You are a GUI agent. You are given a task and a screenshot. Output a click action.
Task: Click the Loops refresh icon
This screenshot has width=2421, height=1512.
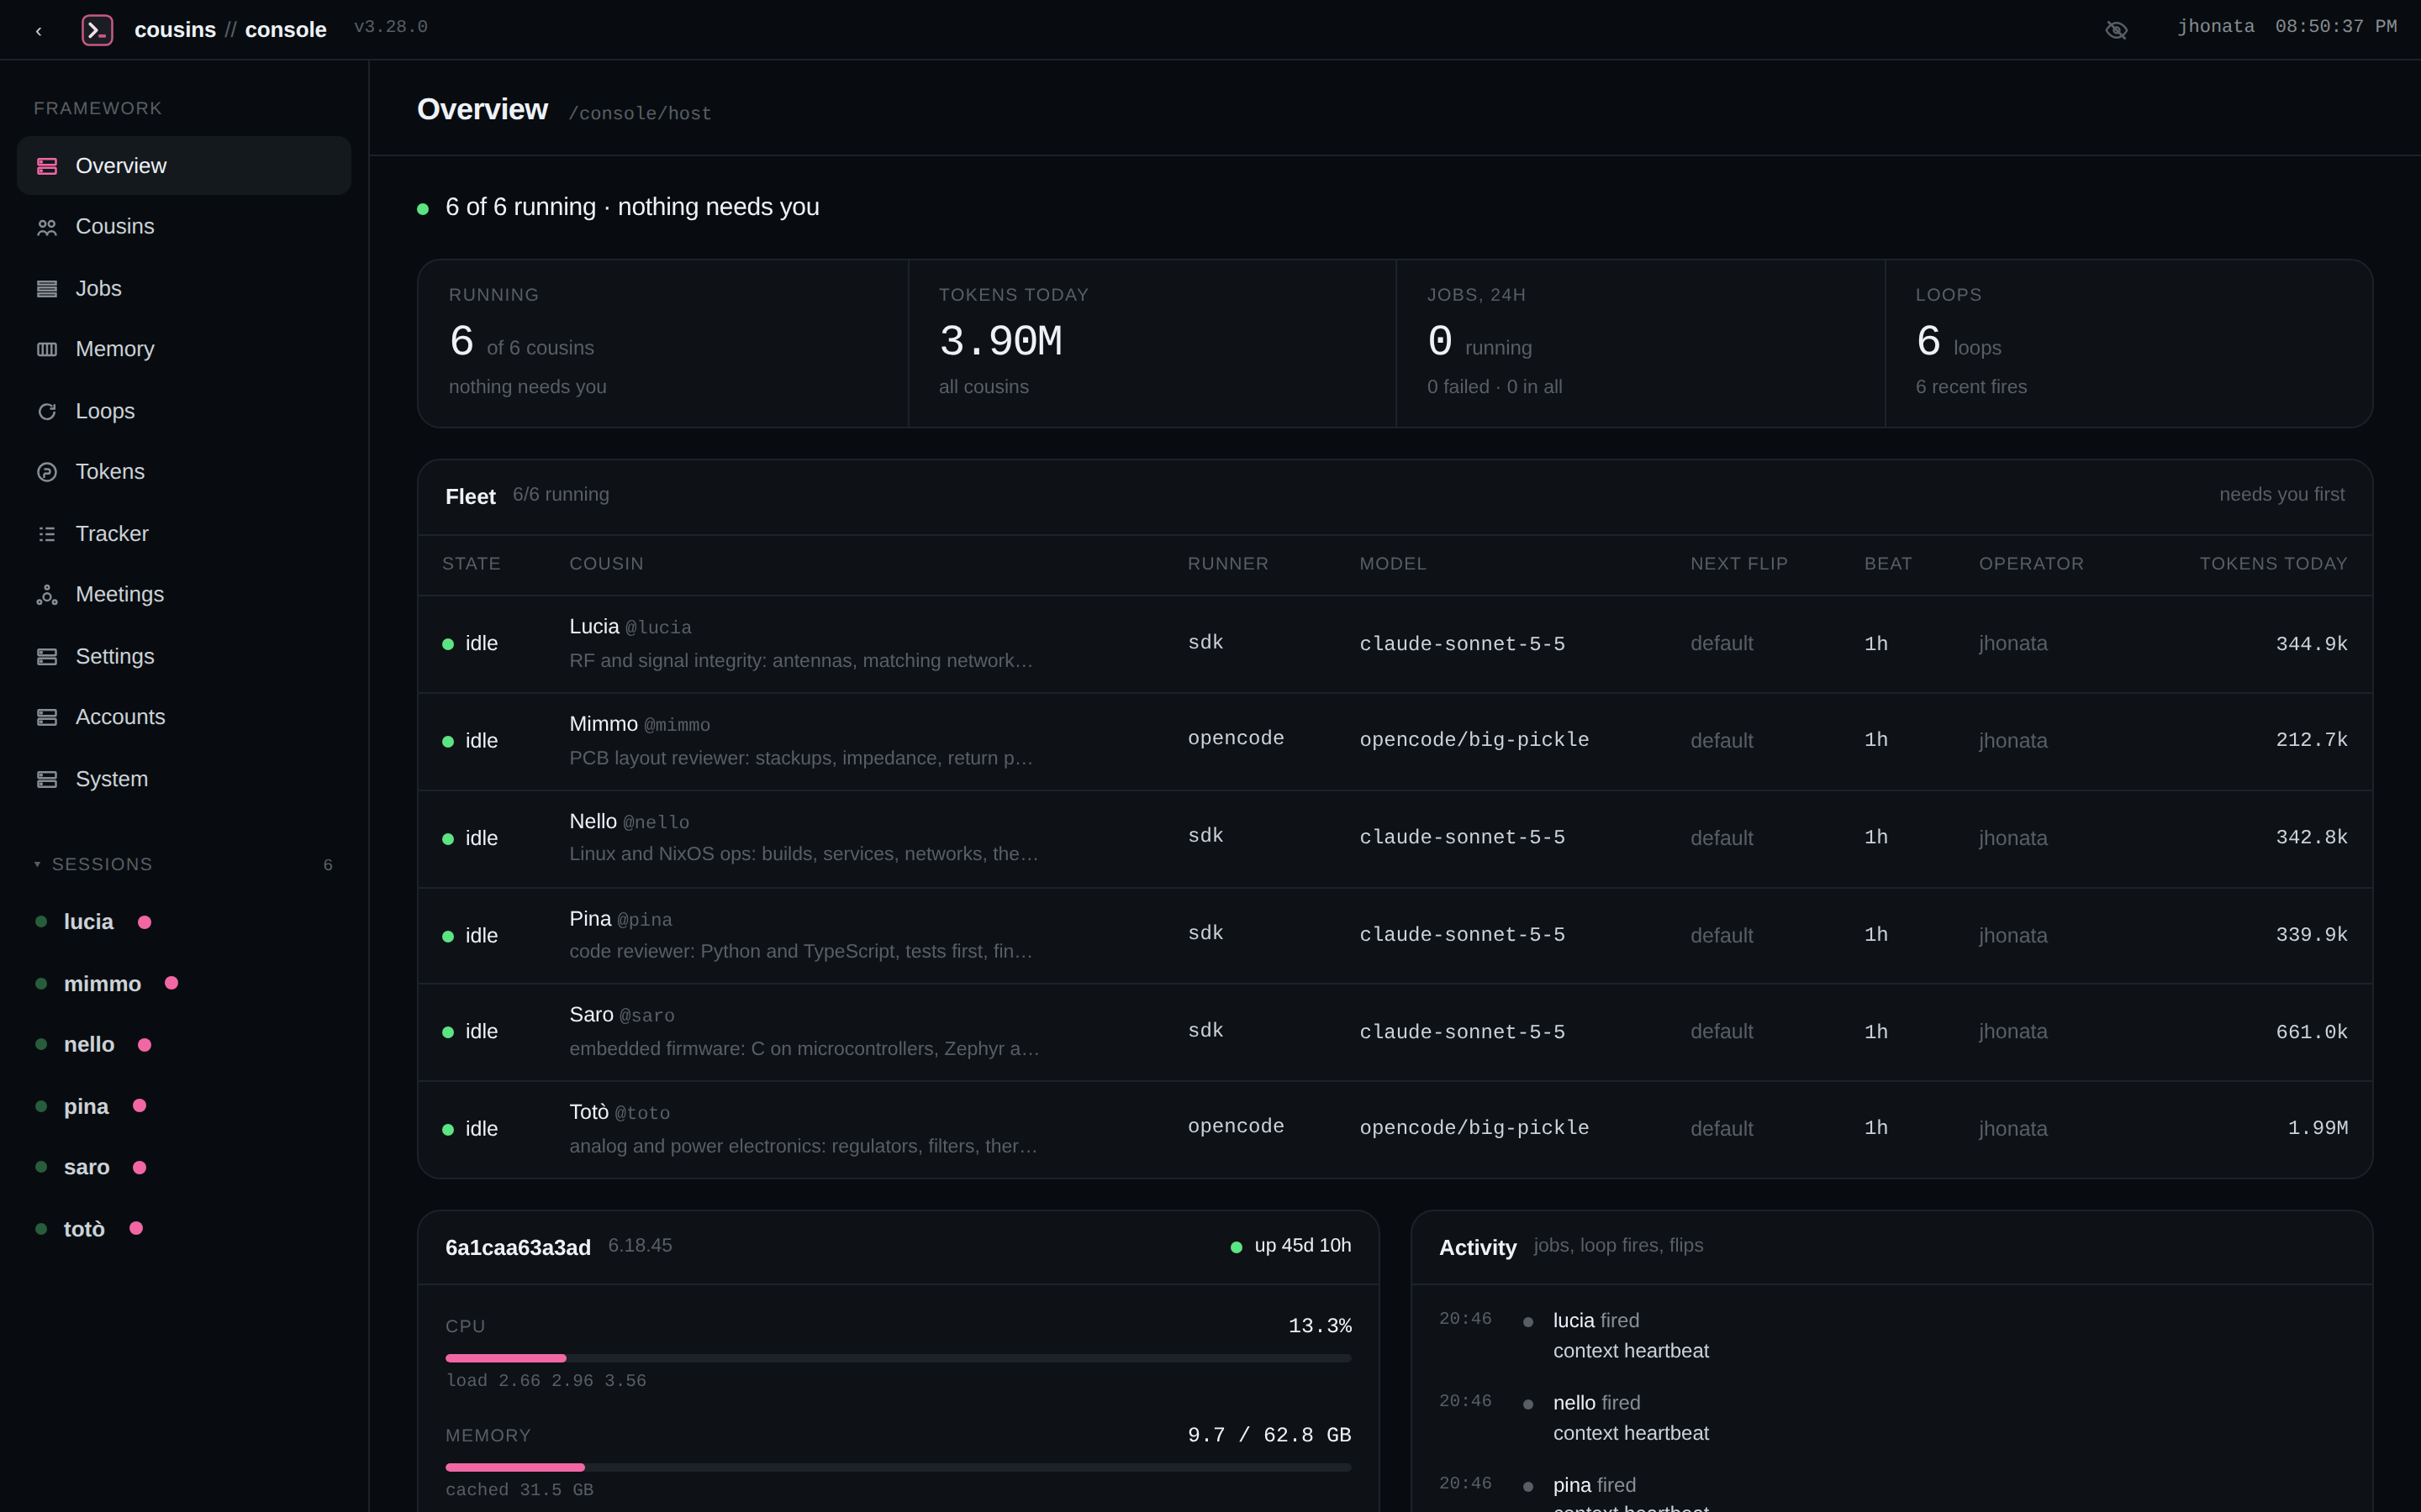tap(47, 411)
